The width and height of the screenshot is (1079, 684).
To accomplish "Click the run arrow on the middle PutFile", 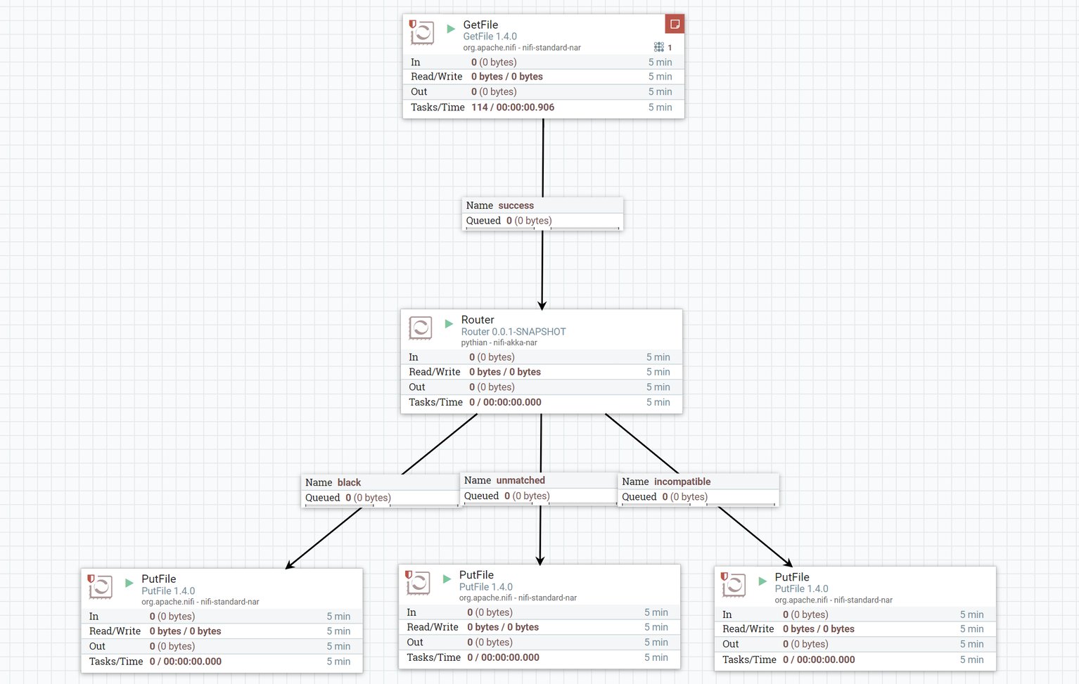I will point(447,579).
